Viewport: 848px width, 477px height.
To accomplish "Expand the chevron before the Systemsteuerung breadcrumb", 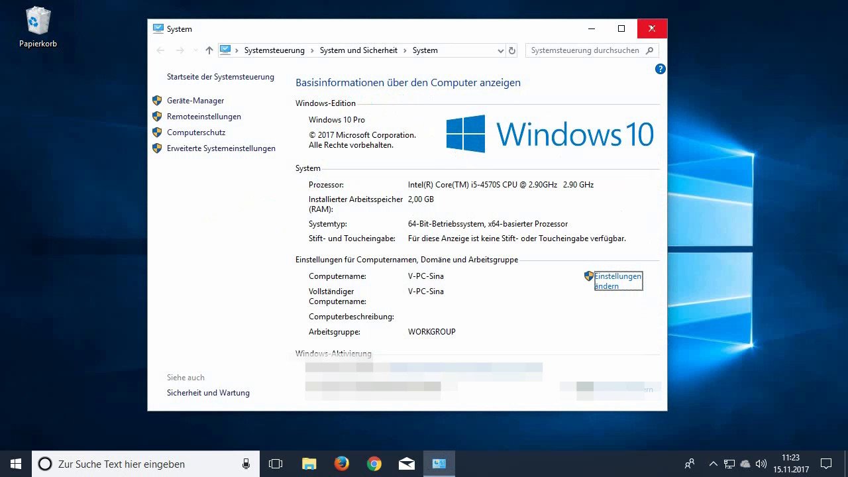I will 237,50.
